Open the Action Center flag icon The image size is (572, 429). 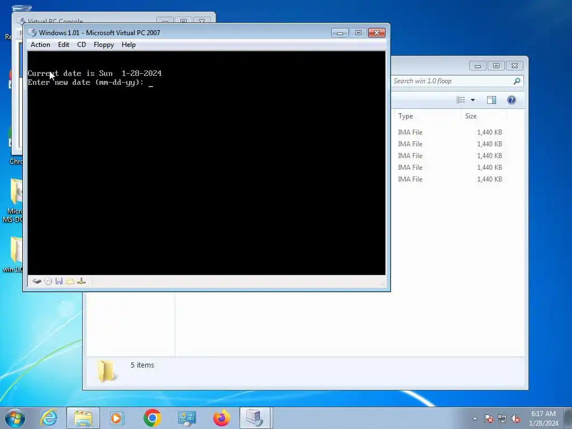pos(488,418)
